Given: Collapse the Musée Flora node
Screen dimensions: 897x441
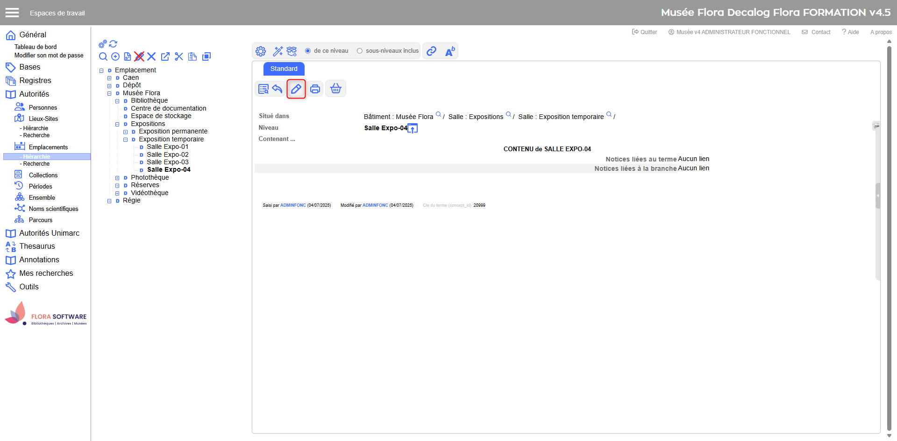Looking at the screenshot, I should [109, 93].
